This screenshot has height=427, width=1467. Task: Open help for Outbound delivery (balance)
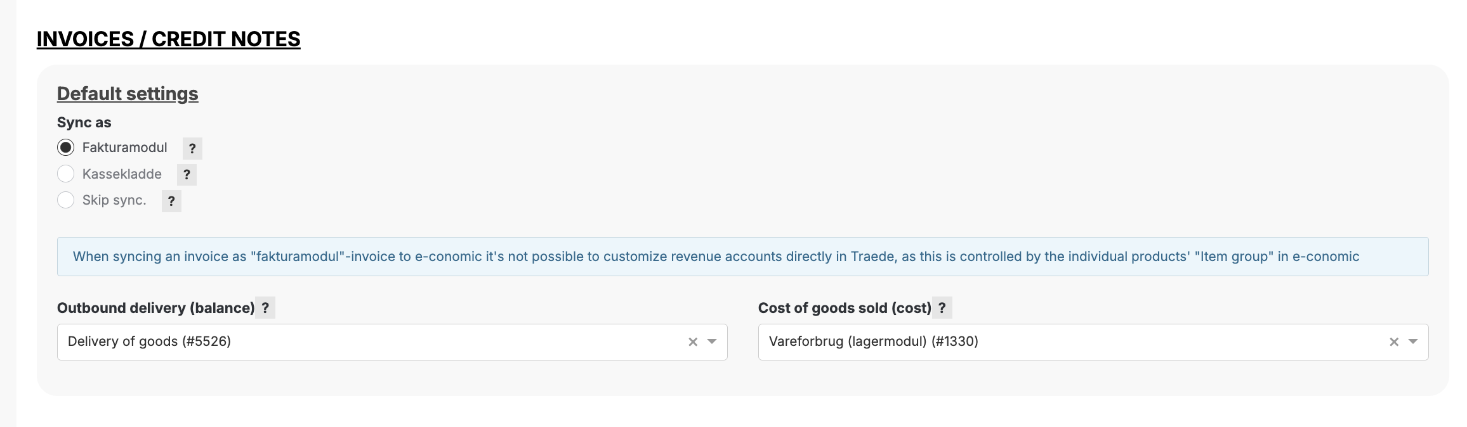coord(265,308)
